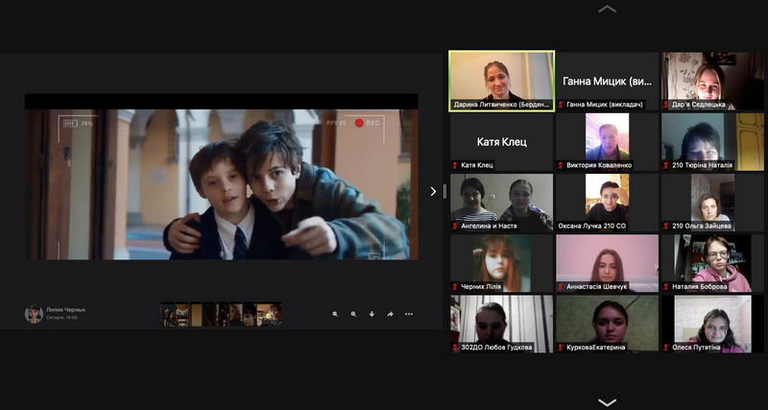Viewport: 768px width, 410px height.
Task: Click muted mic icon for Ангелина и Настя
Action: tap(455, 227)
